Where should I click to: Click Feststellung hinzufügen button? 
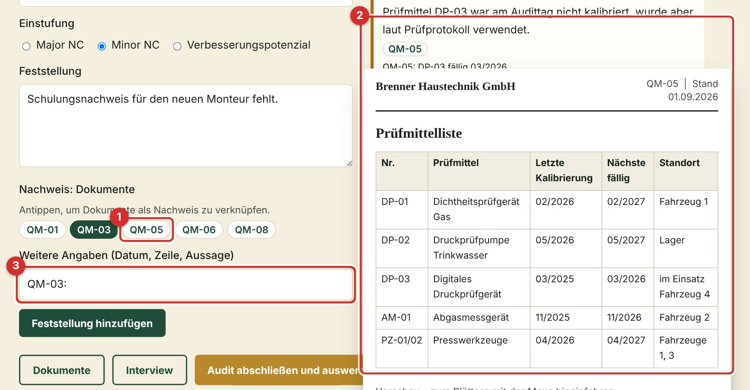point(92,323)
